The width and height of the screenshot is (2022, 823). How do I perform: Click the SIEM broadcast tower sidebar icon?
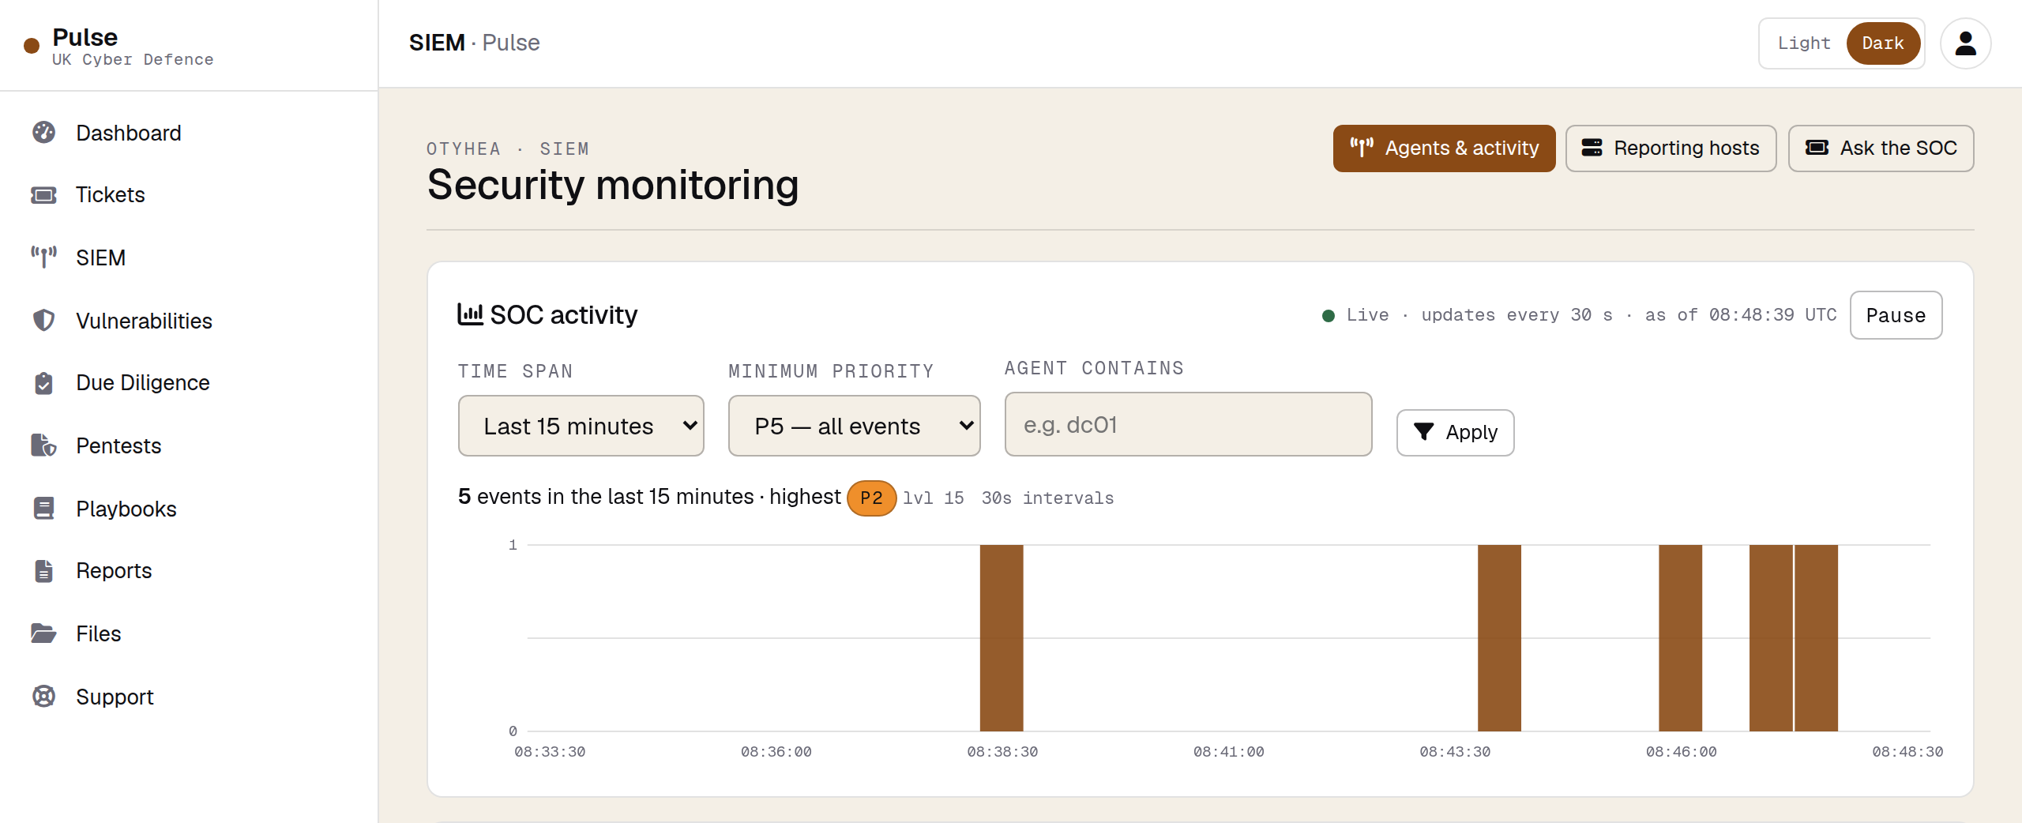click(x=43, y=257)
